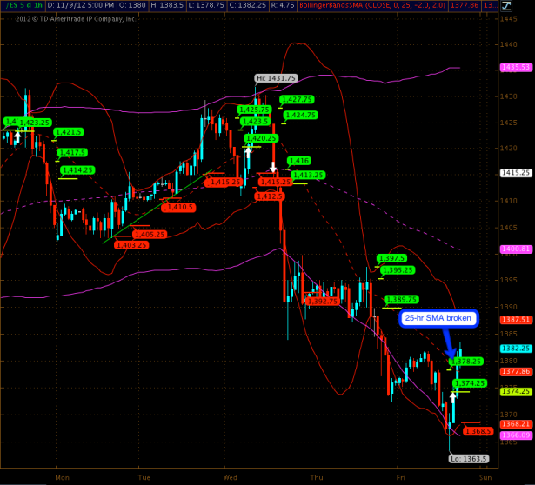Click the BollingerBandsSMA study label
The image size is (535, 485).
pyautogui.click(x=347, y=6)
